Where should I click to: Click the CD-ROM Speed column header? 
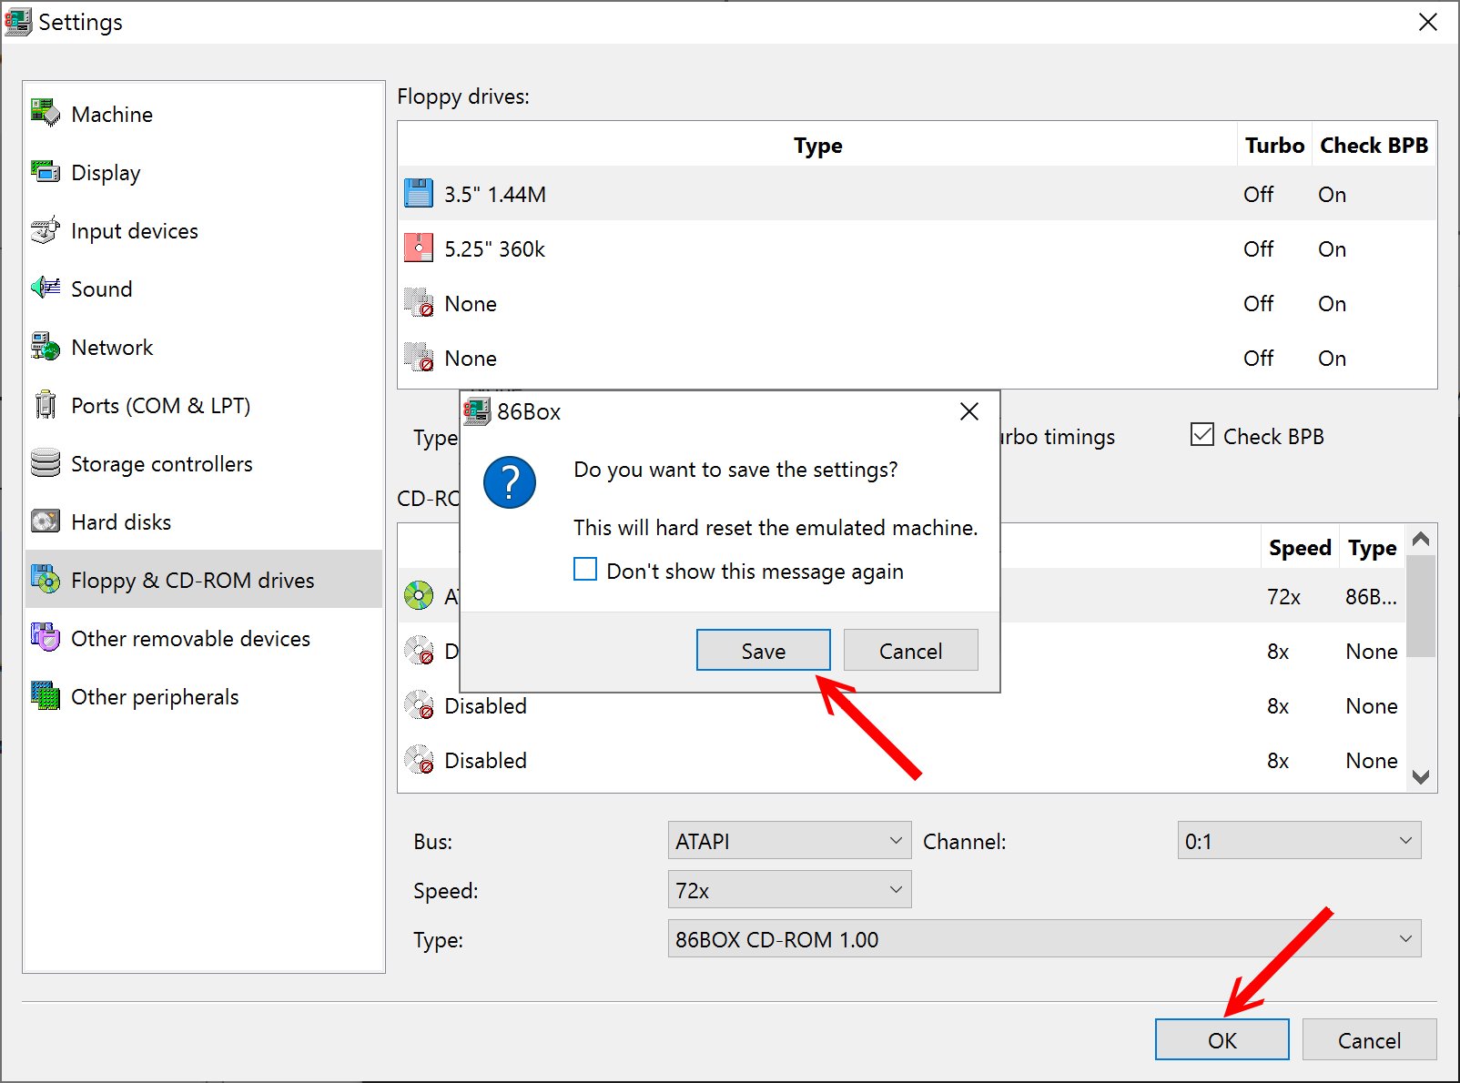pos(1300,548)
